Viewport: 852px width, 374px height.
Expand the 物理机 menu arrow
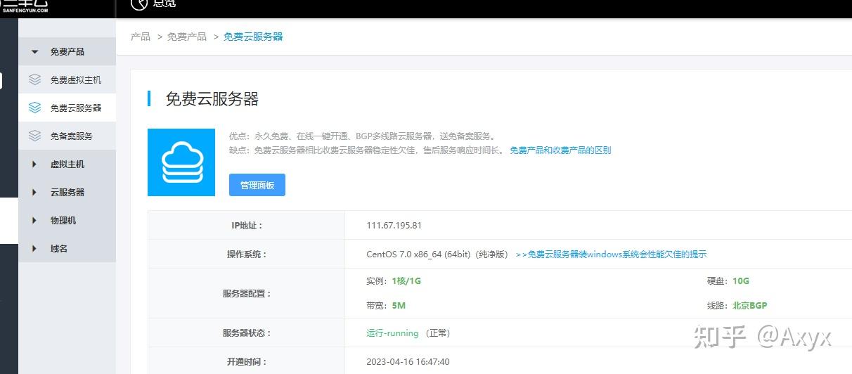(34, 220)
